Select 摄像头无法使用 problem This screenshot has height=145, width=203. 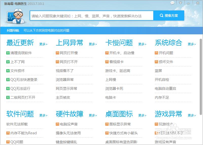[x=68, y=133]
